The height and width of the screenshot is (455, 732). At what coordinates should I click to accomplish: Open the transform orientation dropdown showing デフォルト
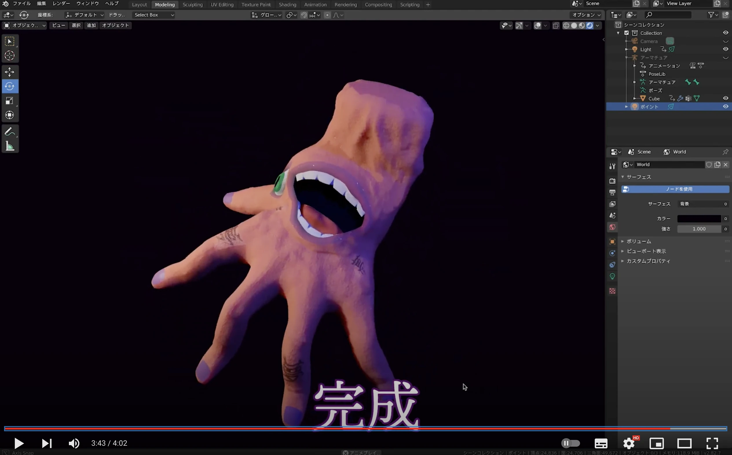click(x=84, y=15)
